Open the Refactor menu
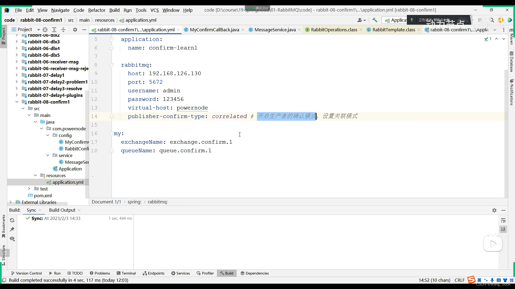 point(97,10)
